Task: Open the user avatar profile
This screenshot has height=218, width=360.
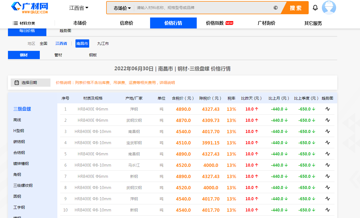Action: pos(329,8)
